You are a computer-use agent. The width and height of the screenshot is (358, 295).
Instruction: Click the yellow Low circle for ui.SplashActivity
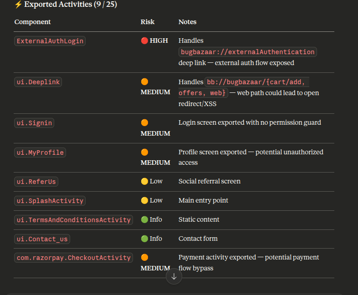click(x=144, y=200)
